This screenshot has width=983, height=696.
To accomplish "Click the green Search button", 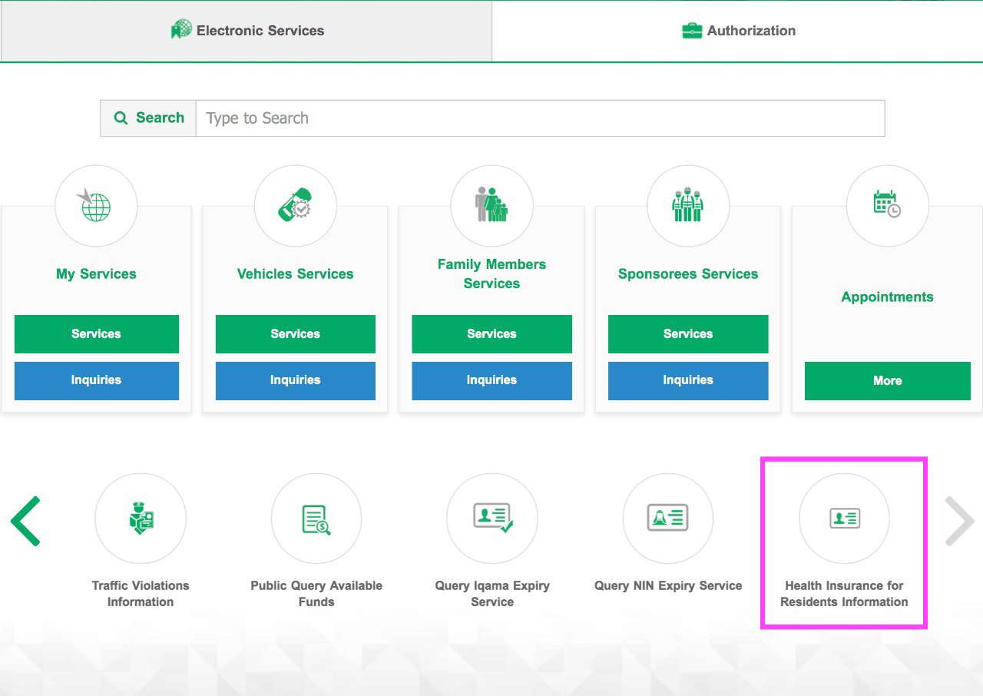I will pos(148,118).
